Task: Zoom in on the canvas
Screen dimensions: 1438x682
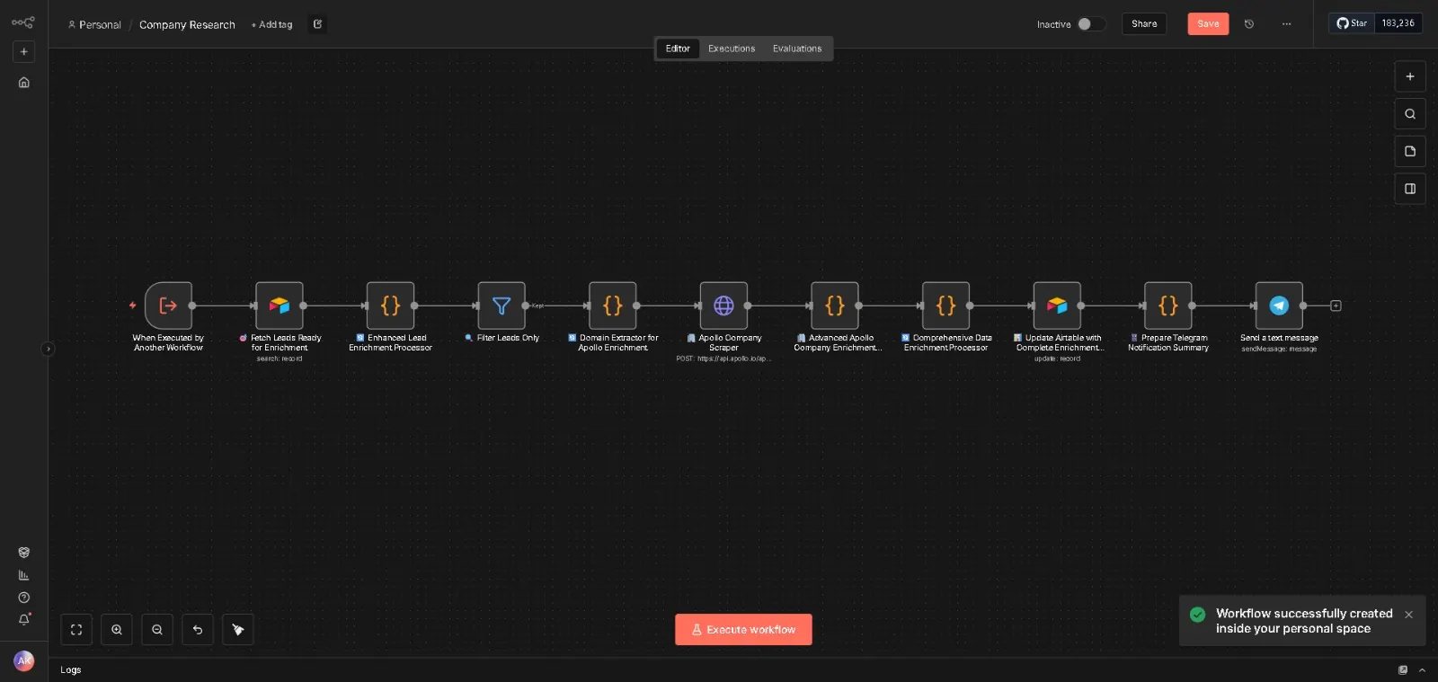Action: (117, 630)
